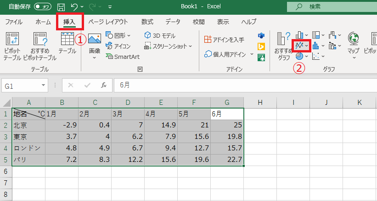Open Insert Function with the fx icon
The width and height of the screenshot is (377, 201).
click(x=104, y=85)
